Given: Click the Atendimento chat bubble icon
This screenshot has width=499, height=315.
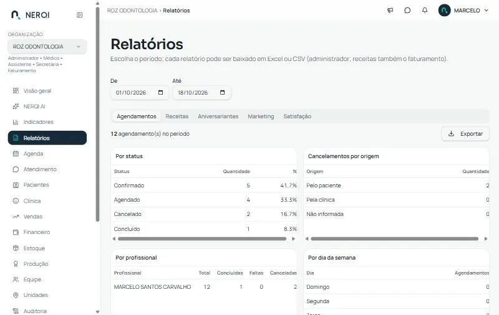Looking at the screenshot, I should click(x=16, y=169).
